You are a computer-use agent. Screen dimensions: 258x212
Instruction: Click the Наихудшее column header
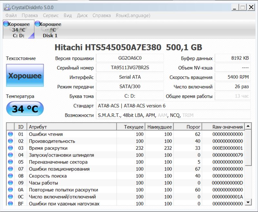click(x=159, y=127)
